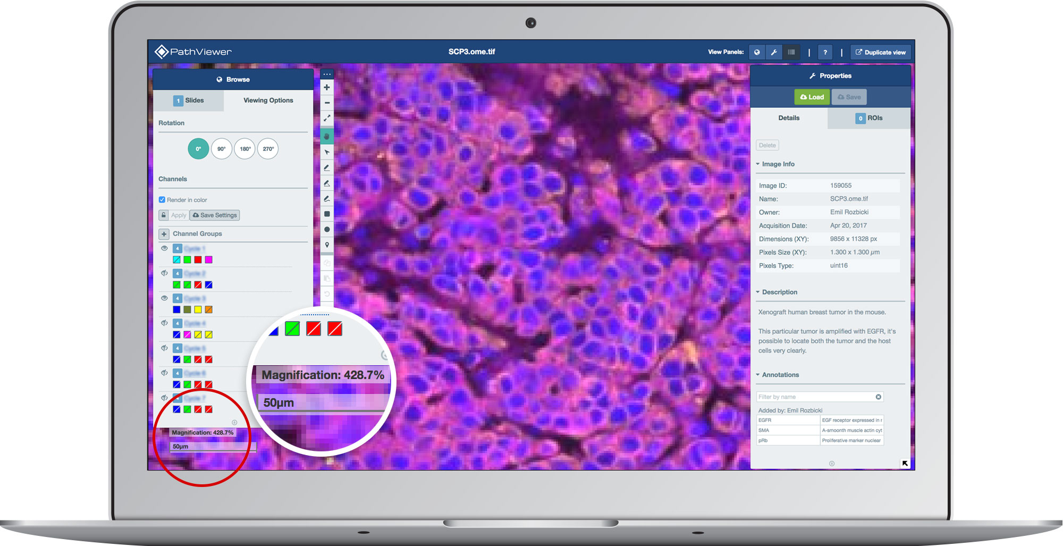Select the pRb annotation row

(820, 440)
